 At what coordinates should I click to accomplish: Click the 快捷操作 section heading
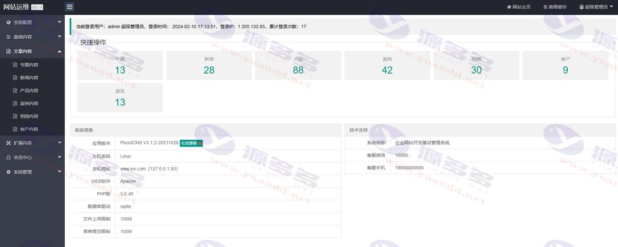93,42
